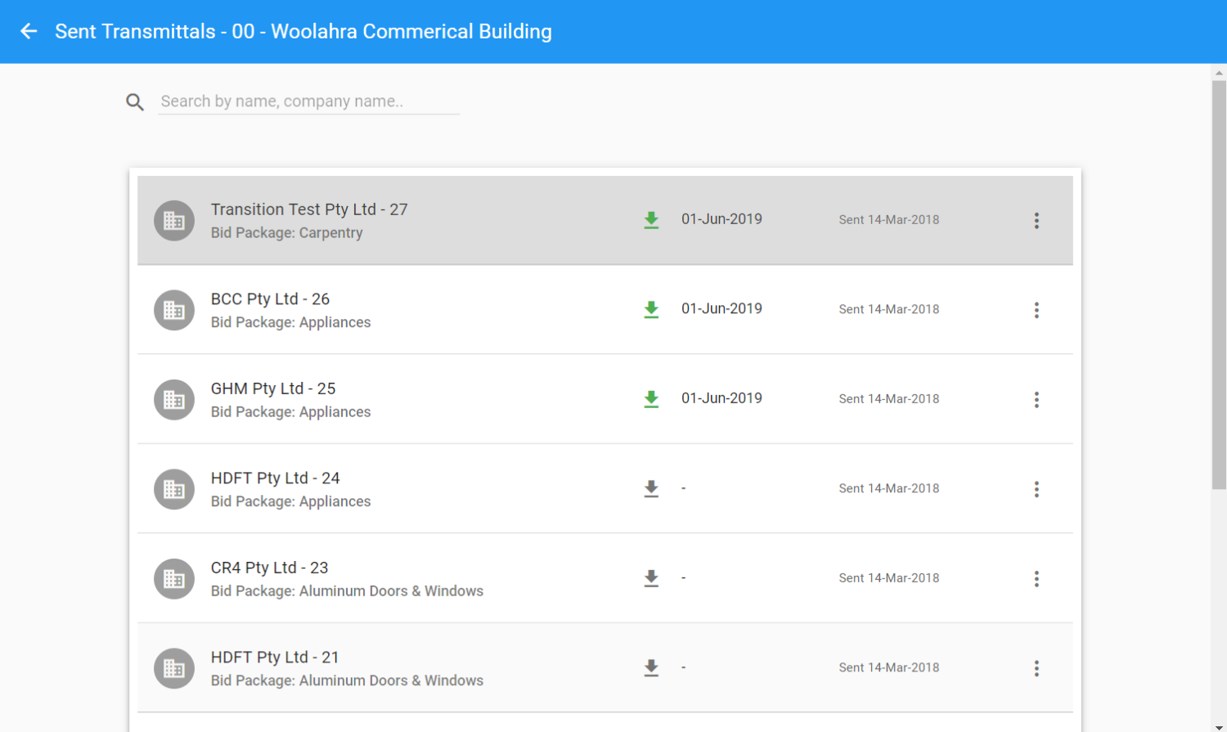Open the three-dot menu for Transition Test Pty Ltd
The height and width of the screenshot is (732, 1227).
[x=1036, y=220]
